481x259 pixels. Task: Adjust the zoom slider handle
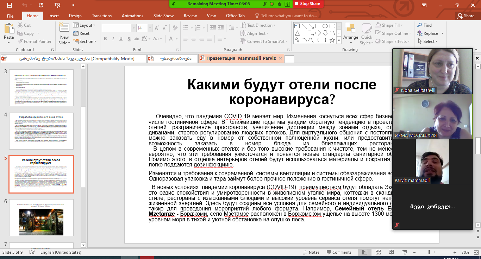click(x=429, y=252)
